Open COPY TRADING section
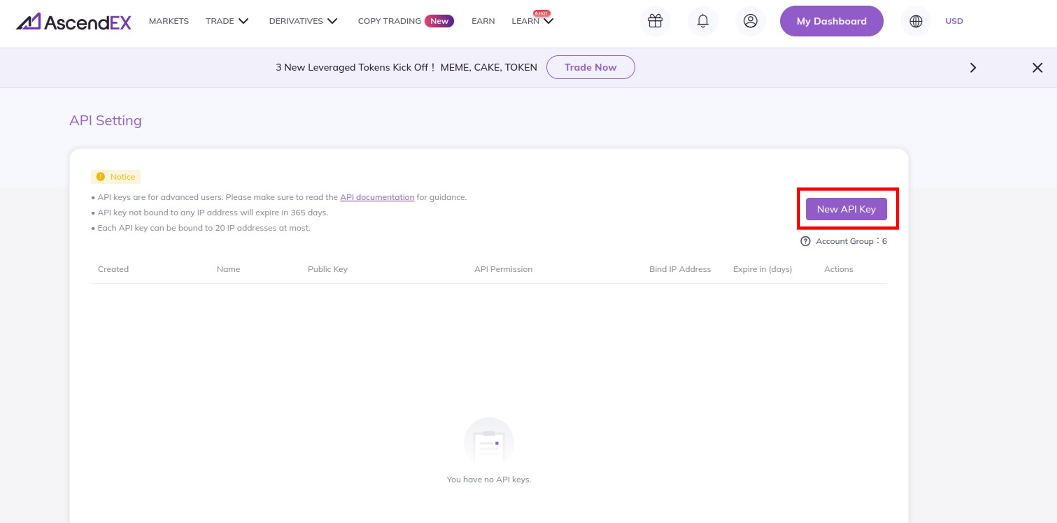Image resolution: width=1057 pixels, height=523 pixels. (389, 21)
